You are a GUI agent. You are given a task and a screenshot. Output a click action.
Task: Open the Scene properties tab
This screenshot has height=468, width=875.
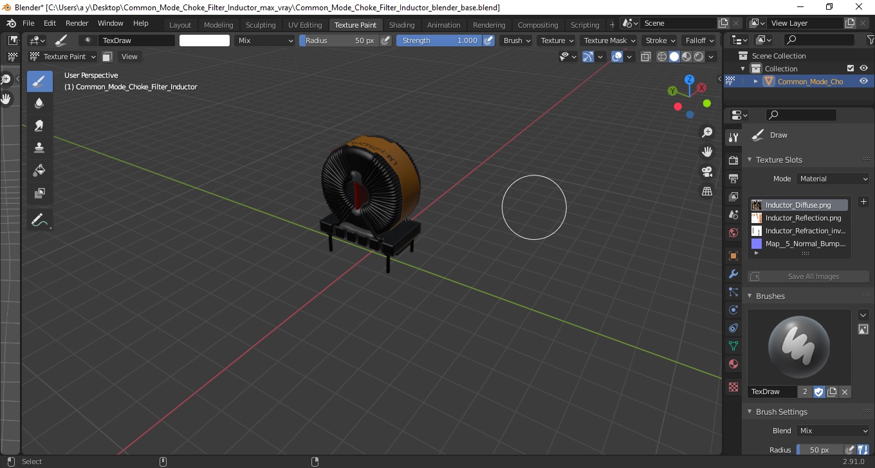tap(733, 215)
